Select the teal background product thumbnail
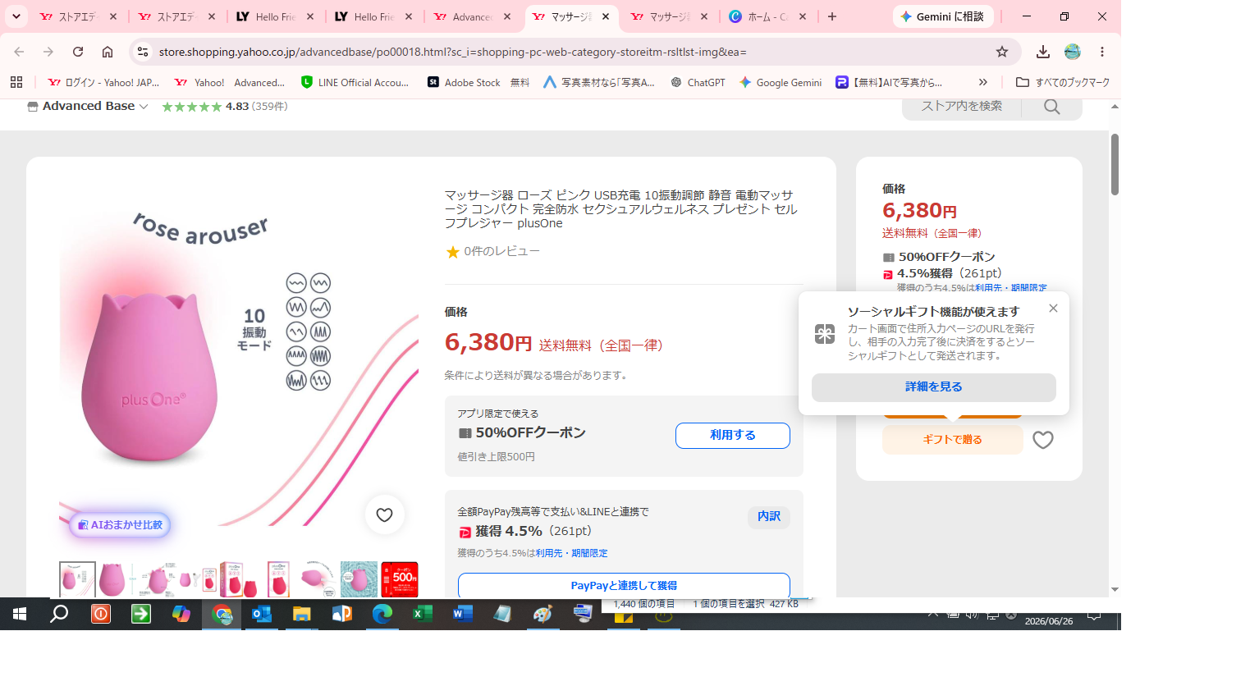 coord(359,579)
